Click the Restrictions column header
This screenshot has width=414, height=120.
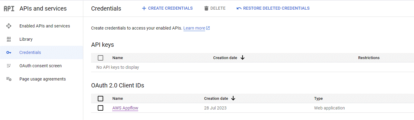pos(369,58)
